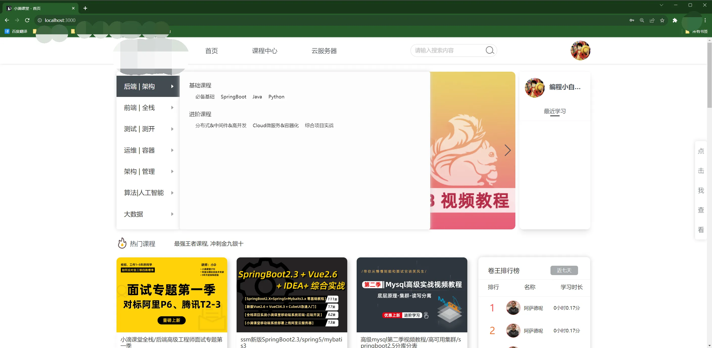
Task: Open the 分布式&中间件&高并发 link
Action: pos(221,125)
